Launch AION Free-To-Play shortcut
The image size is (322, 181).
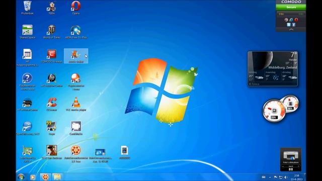coord(76,32)
